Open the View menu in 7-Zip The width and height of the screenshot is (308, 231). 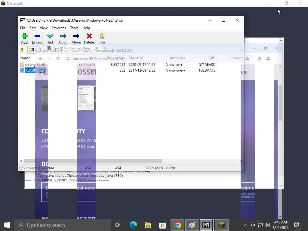click(x=44, y=28)
